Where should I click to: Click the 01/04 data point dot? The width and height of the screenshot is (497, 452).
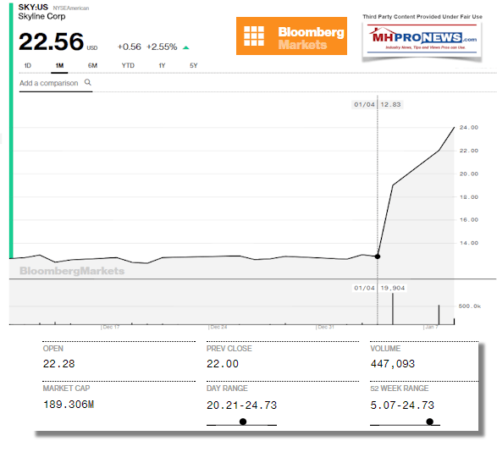point(378,256)
